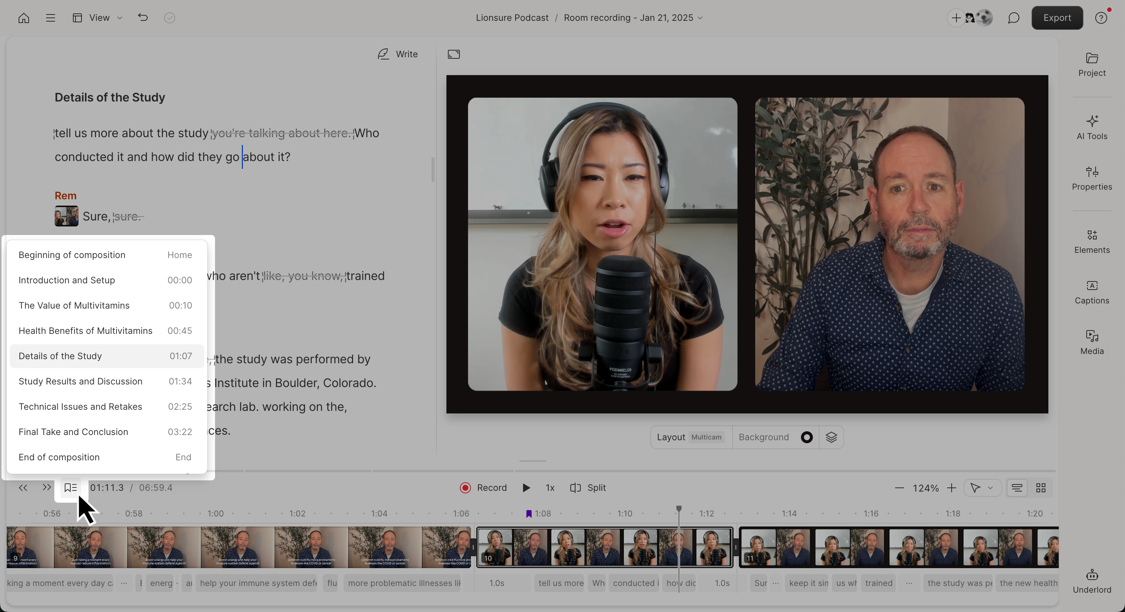Open the Underlord assistant
Image resolution: width=1125 pixels, height=612 pixels.
point(1092,582)
